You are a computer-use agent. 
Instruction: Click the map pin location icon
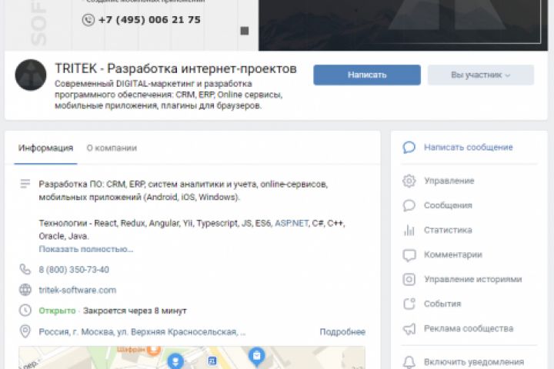pos(25,331)
